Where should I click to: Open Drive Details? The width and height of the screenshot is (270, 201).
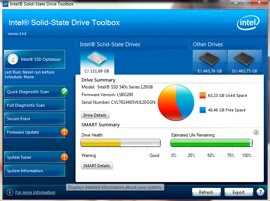point(95,115)
